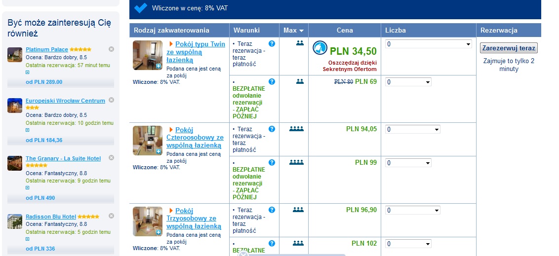Open Pokój Czteroosobowy ze wspólną łazienką link
The image size is (559, 256).
coord(195,138)
